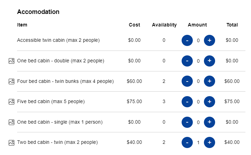Screen dimensions: 251x155
Task: Open image for One bed cabin double
Action: pos(11,61)
